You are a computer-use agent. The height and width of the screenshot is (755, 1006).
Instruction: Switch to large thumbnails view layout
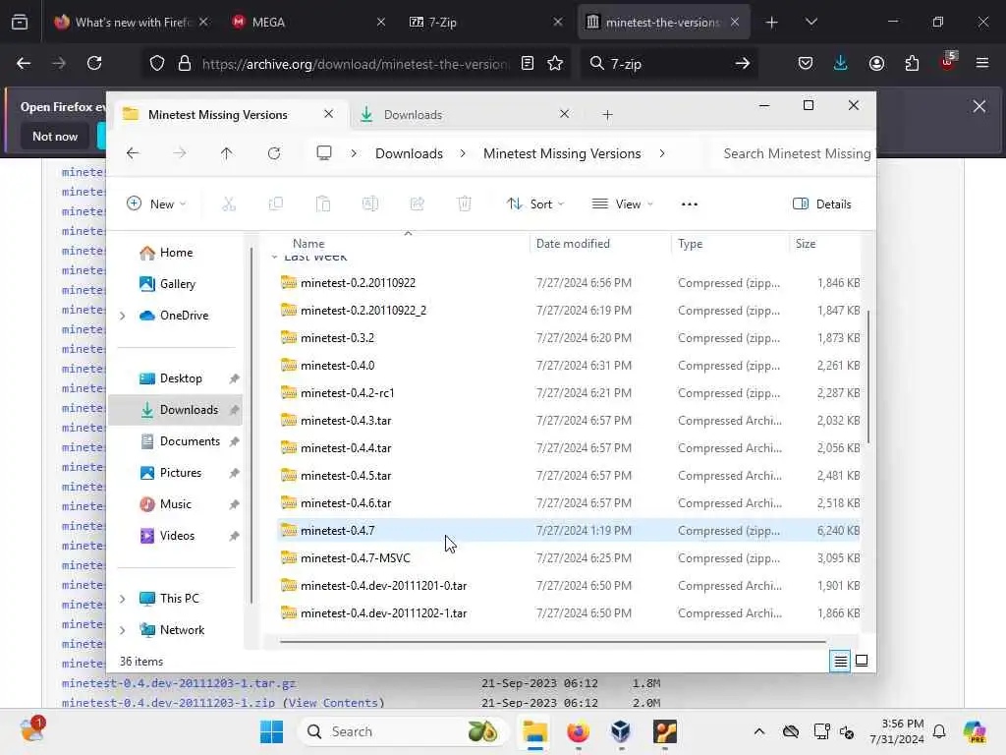point(862,661)
